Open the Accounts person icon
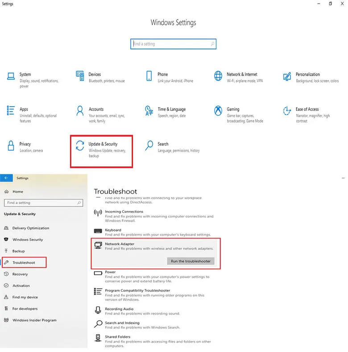 [80, 110]
